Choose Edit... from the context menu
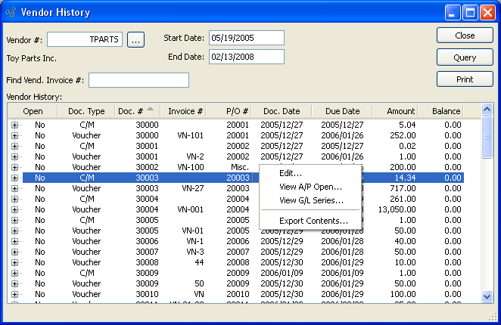 click(291, 174)
